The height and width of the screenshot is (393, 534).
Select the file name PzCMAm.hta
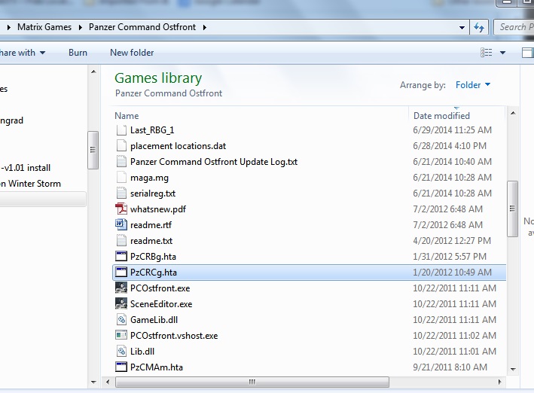click(x=157, y=367)
